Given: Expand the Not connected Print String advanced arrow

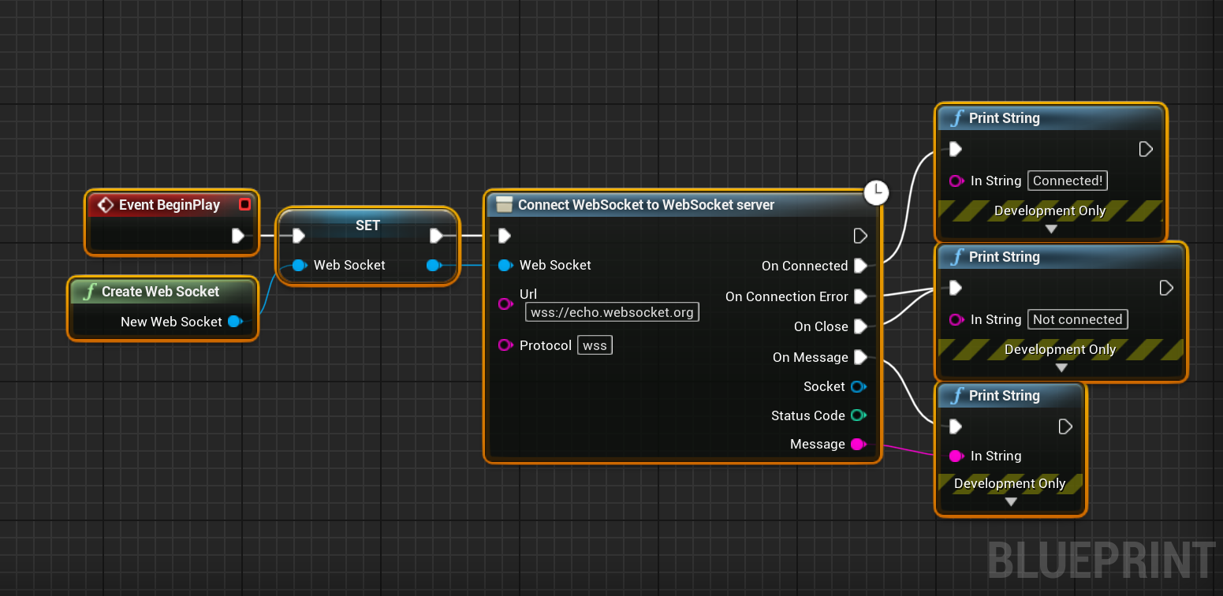Looking at the screenshot, I should pyautogui.click(x=1061, y=368).
